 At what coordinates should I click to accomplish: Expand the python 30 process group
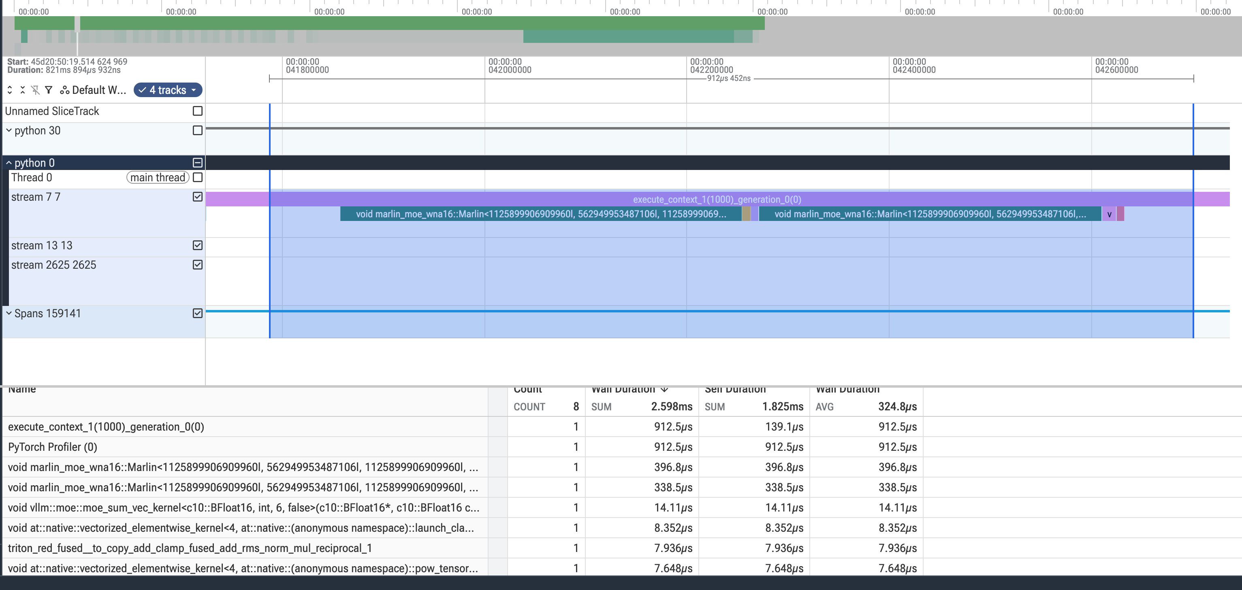click(x=9, y=131)
